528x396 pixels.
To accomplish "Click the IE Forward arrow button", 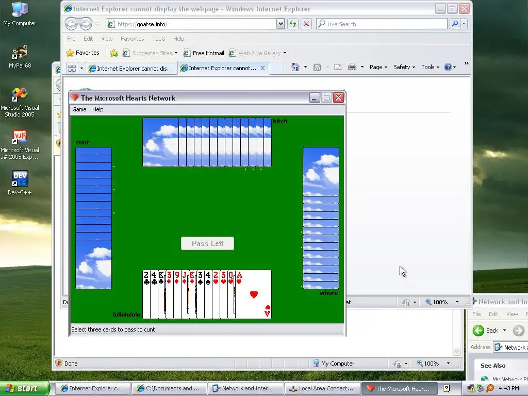I will (86, 24).
